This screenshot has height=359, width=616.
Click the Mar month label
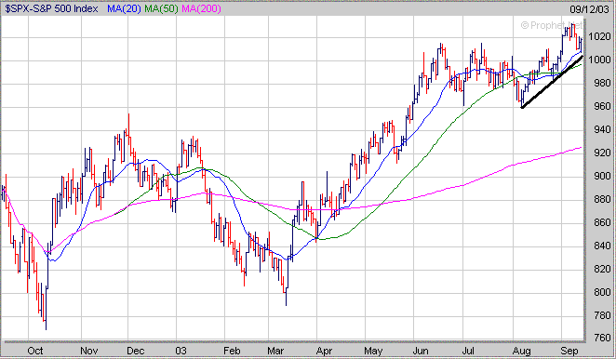pyautogui.click(x=275, y=351)
